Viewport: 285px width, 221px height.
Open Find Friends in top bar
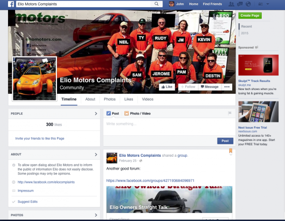(212, 4)
